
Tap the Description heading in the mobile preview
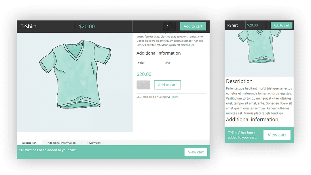pyautogui.click(x=239, y=81)
